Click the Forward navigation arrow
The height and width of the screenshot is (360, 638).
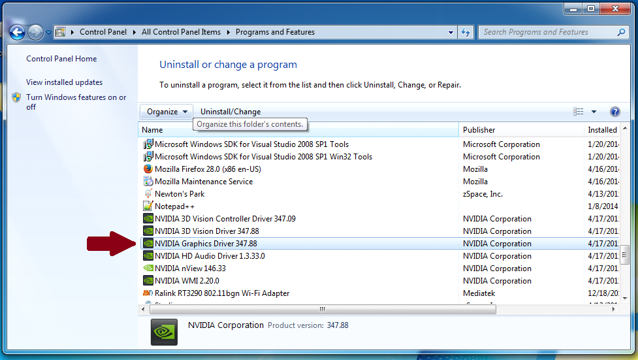35,32
